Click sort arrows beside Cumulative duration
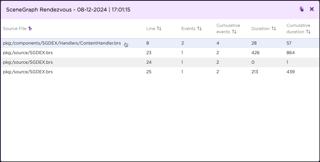The width and height of the screenshot is (320, 162). point(308,32)
